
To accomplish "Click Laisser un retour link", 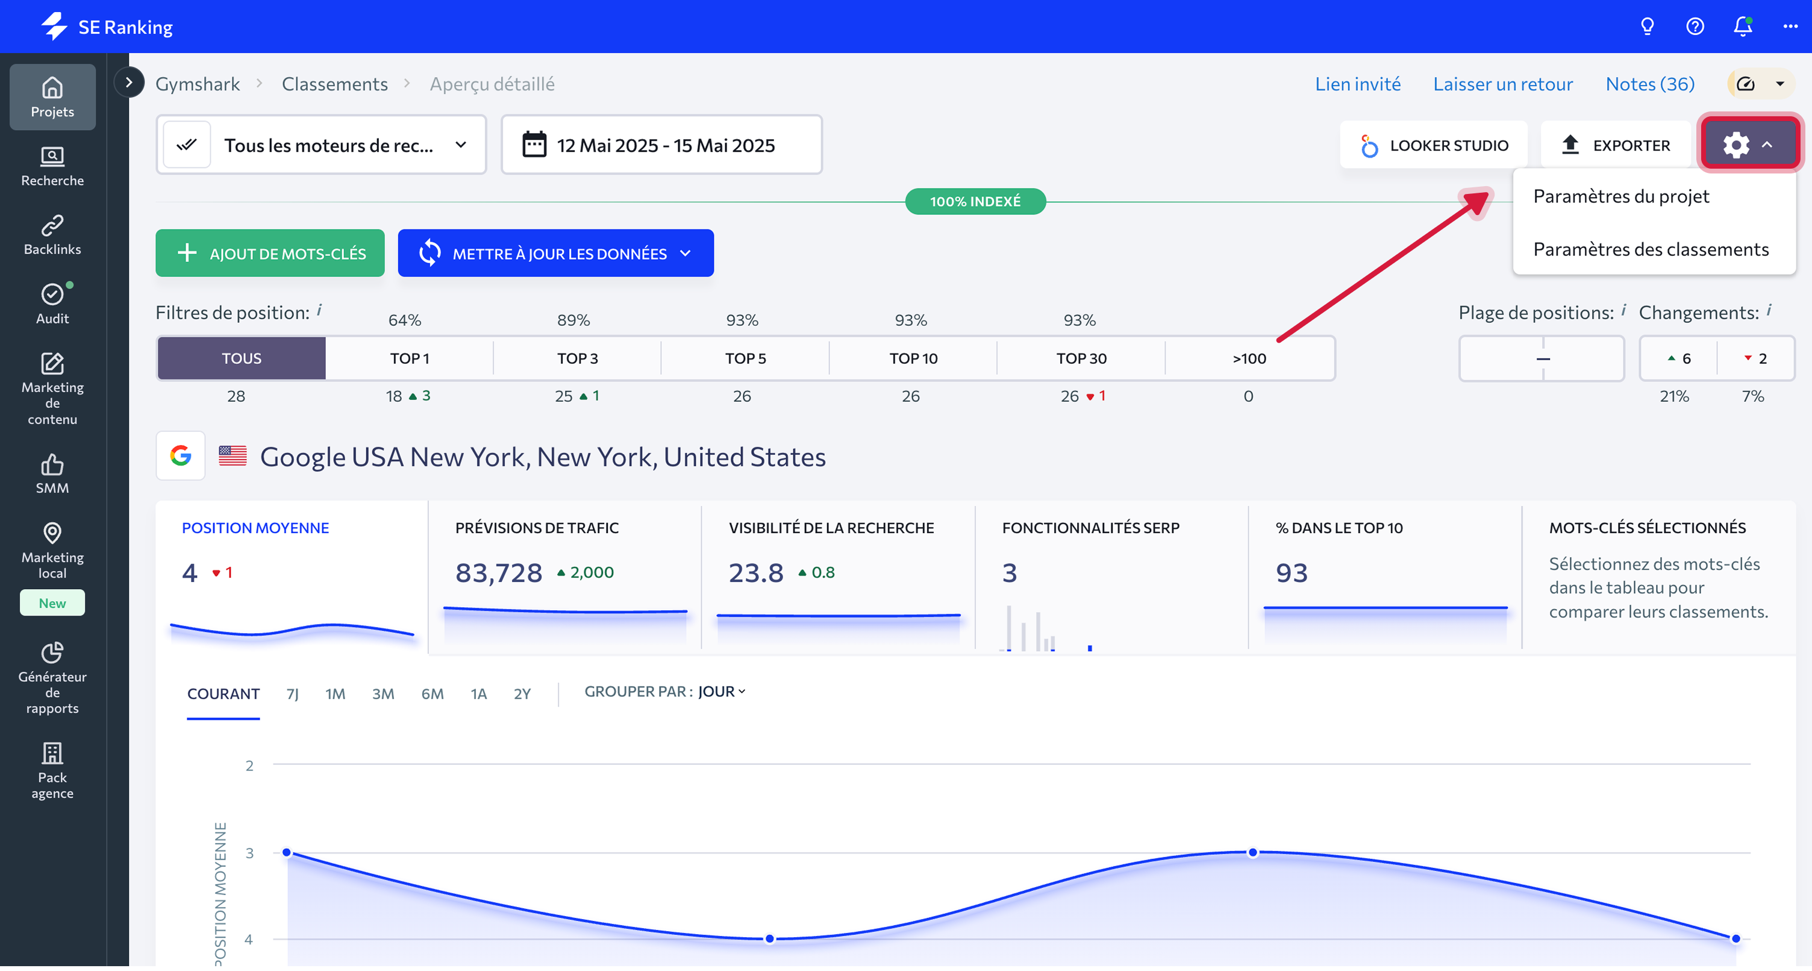I will [1502, 84].
